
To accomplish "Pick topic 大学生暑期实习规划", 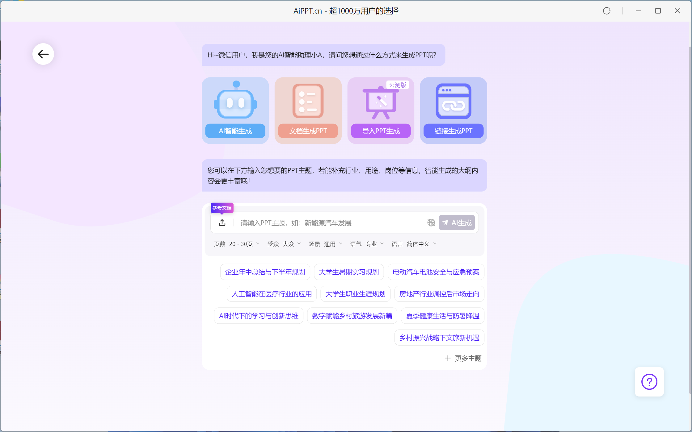I will coord(349,272).
